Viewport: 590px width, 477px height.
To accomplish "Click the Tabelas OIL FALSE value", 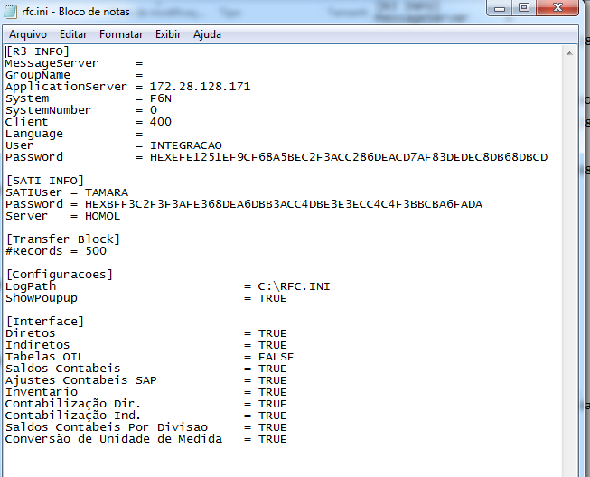I will pyautogui.click(x=276, y=357).
